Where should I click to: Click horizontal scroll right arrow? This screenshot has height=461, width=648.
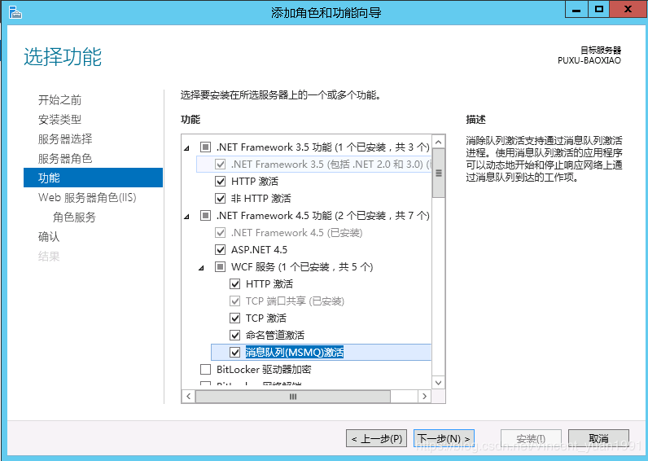[x=424, y=397]
